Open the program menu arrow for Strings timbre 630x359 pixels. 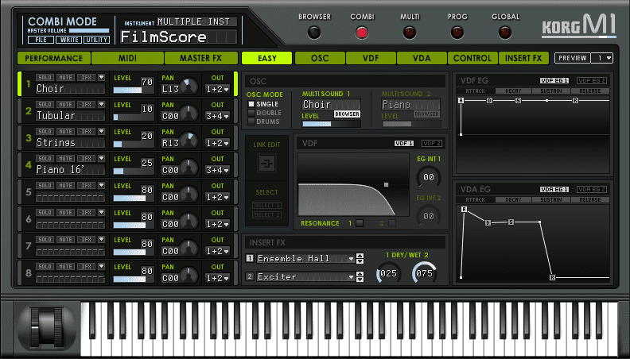pos(101,131)
